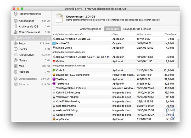The height and width of the screenshot is (138, 191).
Task: Click the Recovery Partition Creator 3.8 icon
Action: tap(54, 39)
